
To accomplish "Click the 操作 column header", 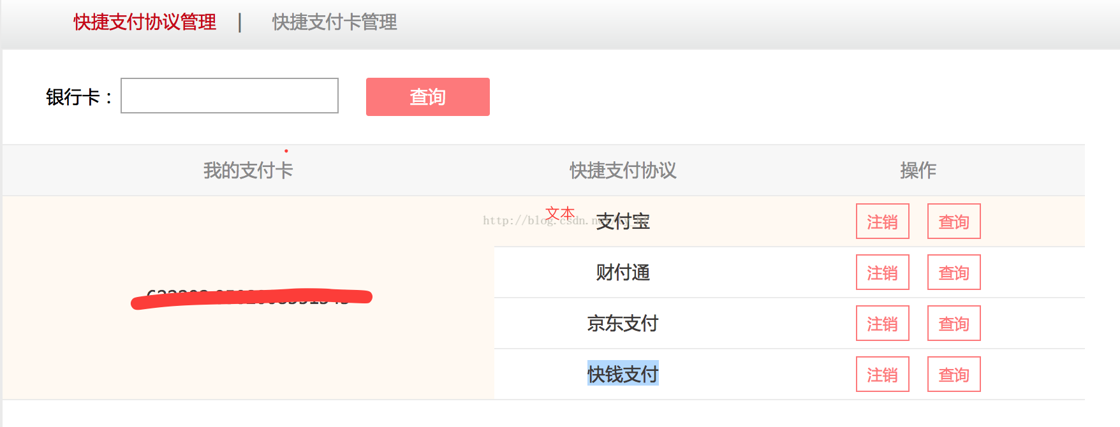I will click(918, 170).
